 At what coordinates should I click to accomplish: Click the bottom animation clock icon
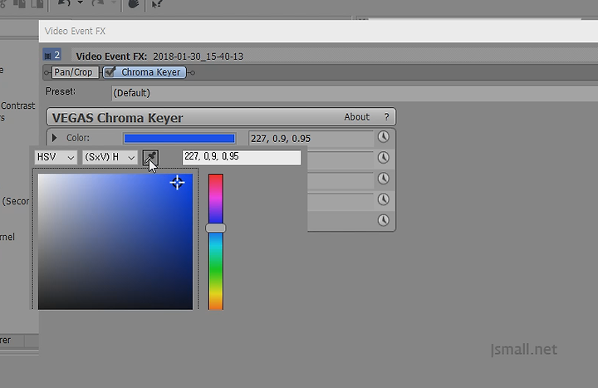[383, 220]
